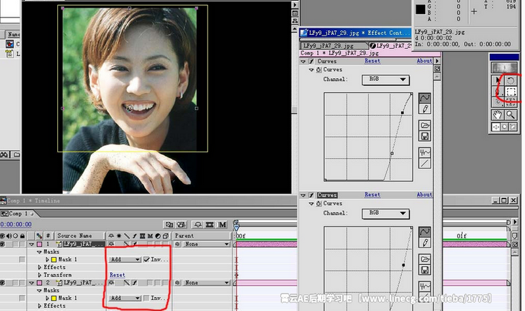
Task: Click Reset link of lower Curves effect
Action: (x=372, y=194)
